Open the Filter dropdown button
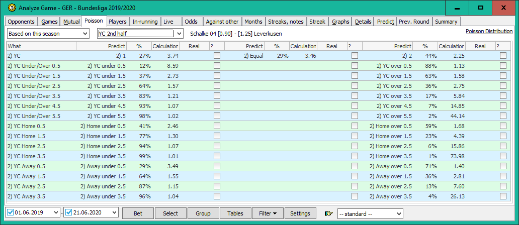519x225 pixels. [268, 213]
